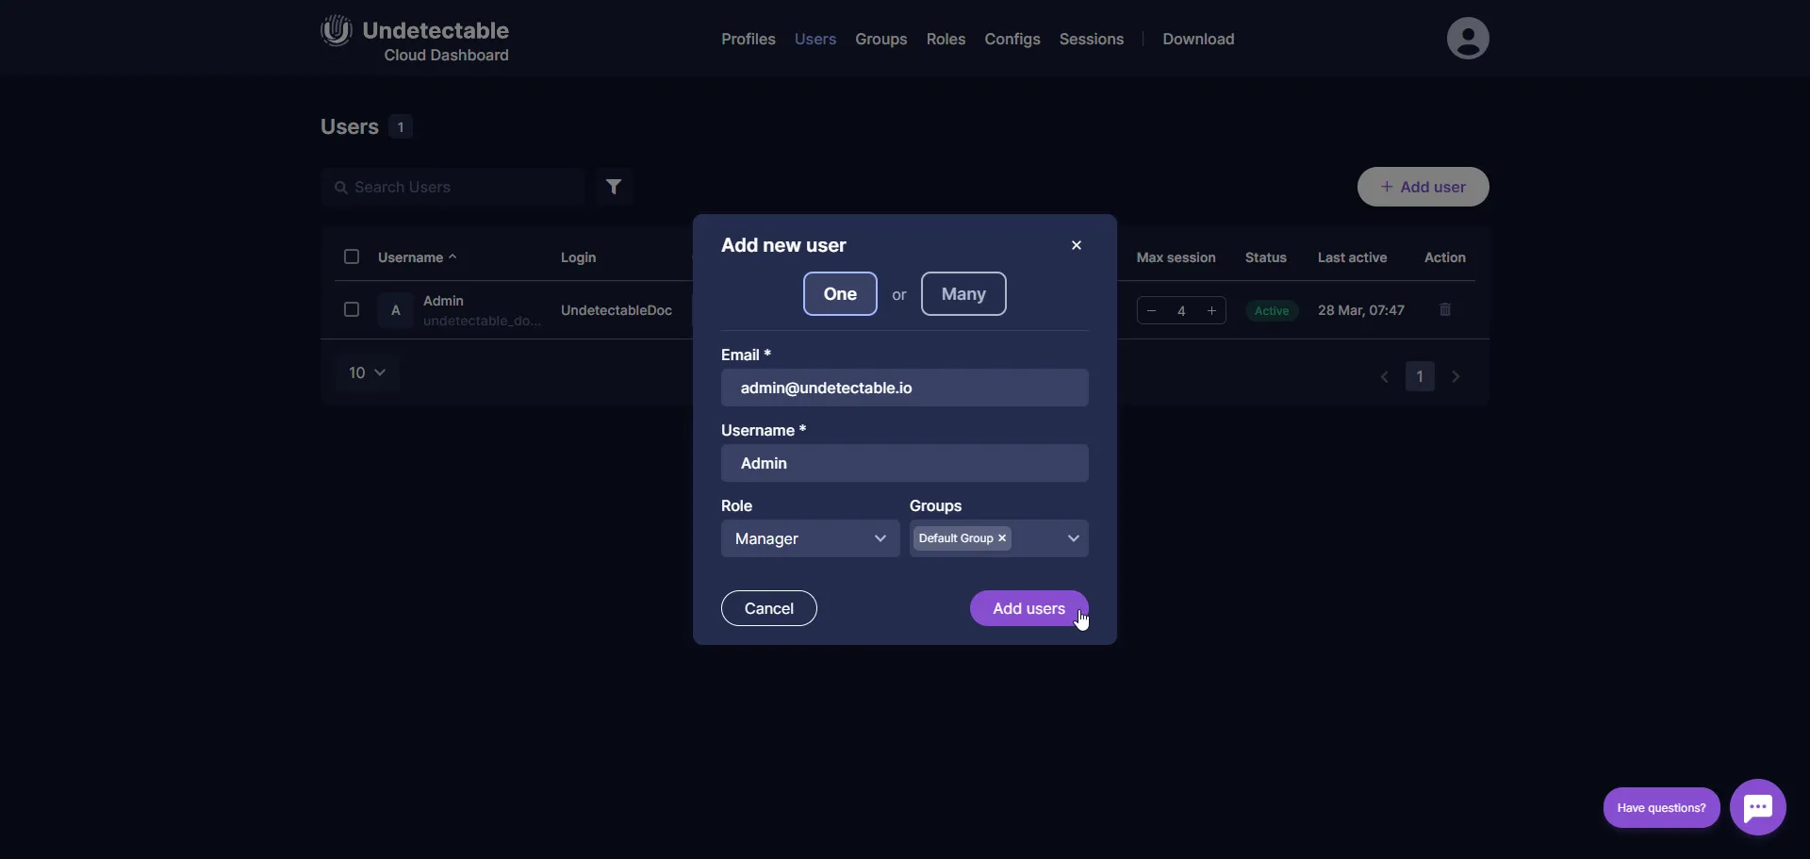1810x859 pixels.
Task: Open the Groups nav item
Action: pos(881,39)
